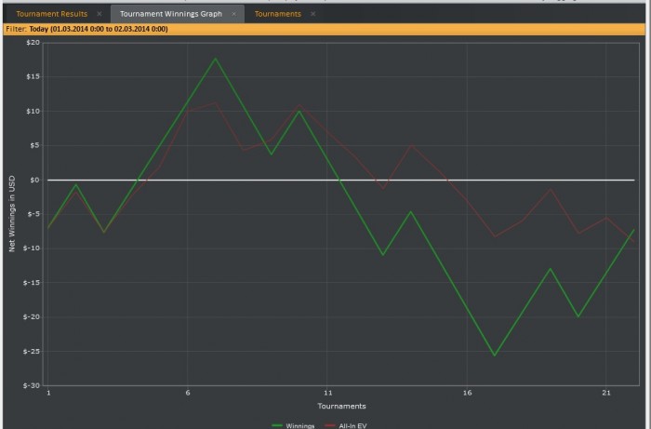The width and height of the screenshot is (651, 429).
Task: Click the Today date filter bar
Action: 325,29
